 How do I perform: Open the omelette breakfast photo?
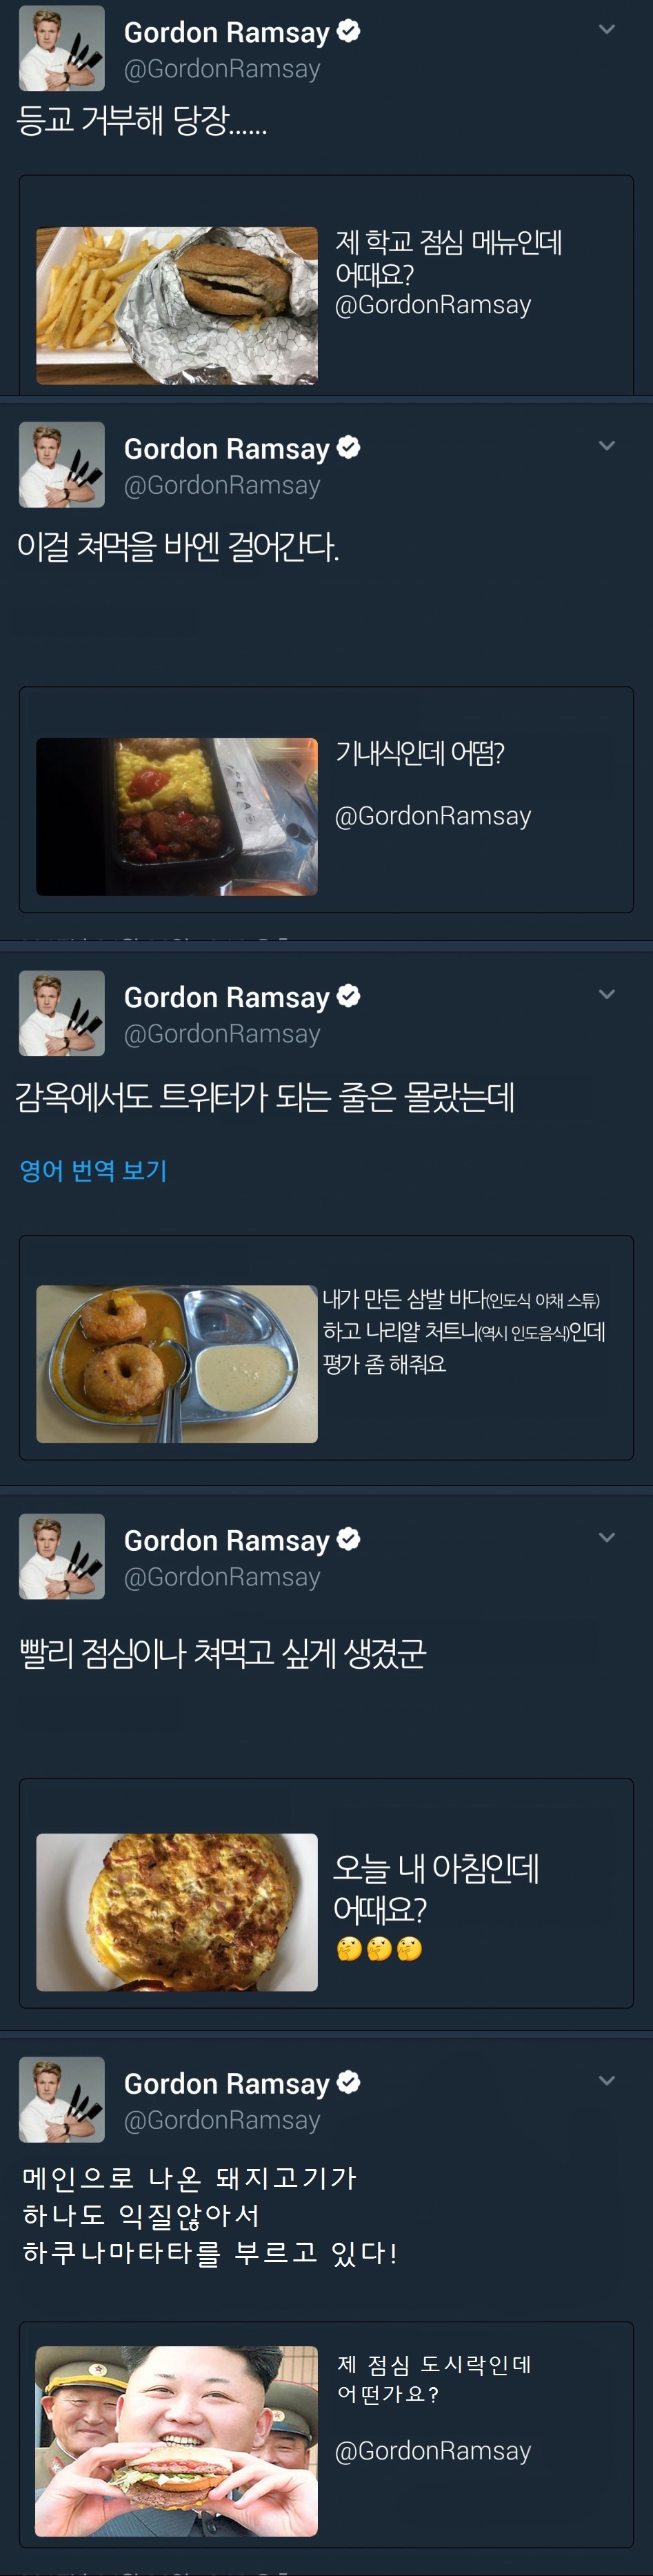point(177,1912)
